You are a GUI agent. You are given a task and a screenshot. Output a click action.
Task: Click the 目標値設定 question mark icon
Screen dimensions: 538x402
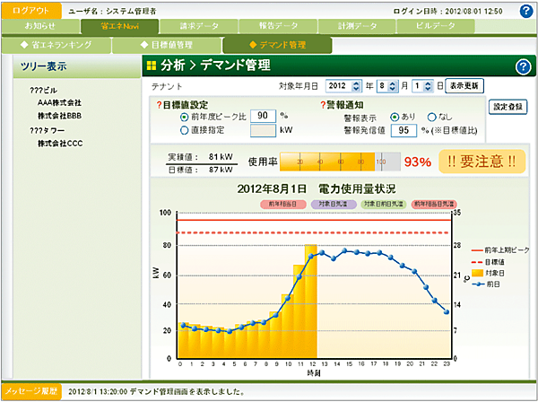click(160, 105)
